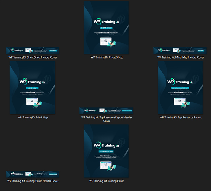Select the Mind Map Header Cover thumbnail
This screenshot has width=211, height=191.
[180, 50]
